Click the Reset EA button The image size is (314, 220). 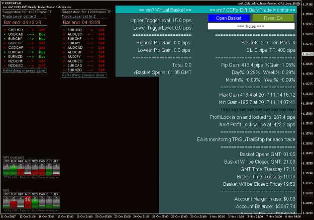[x=273, y=18]
